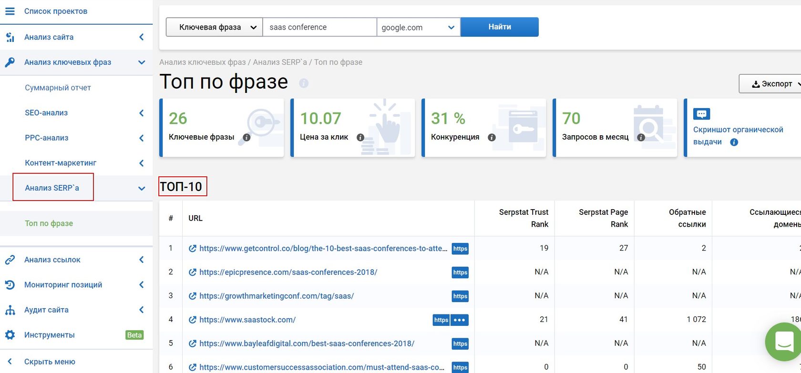Open Инструменты menu item
This screenshot has width=801, height=373.
50,335
